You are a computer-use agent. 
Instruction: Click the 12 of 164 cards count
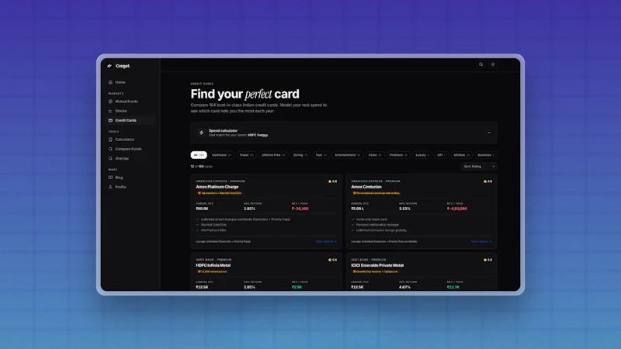(202, 167)
